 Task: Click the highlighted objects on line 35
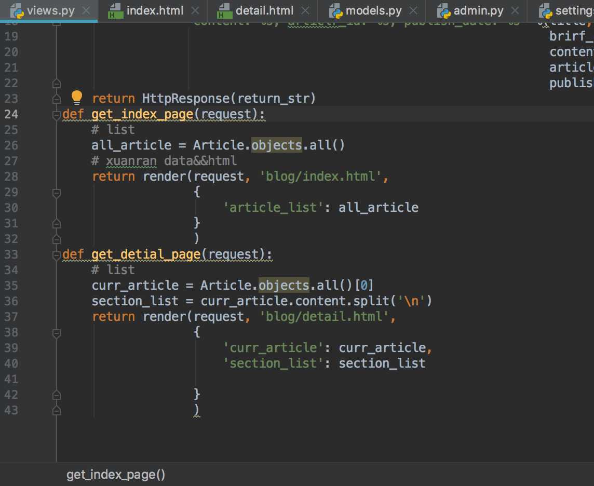point(283,285)
